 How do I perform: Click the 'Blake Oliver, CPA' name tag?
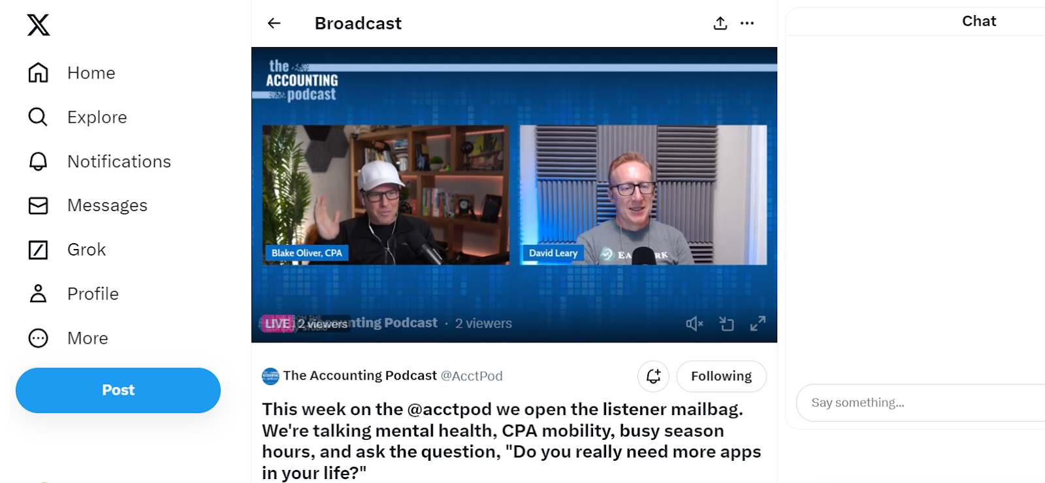pos(307,253)
